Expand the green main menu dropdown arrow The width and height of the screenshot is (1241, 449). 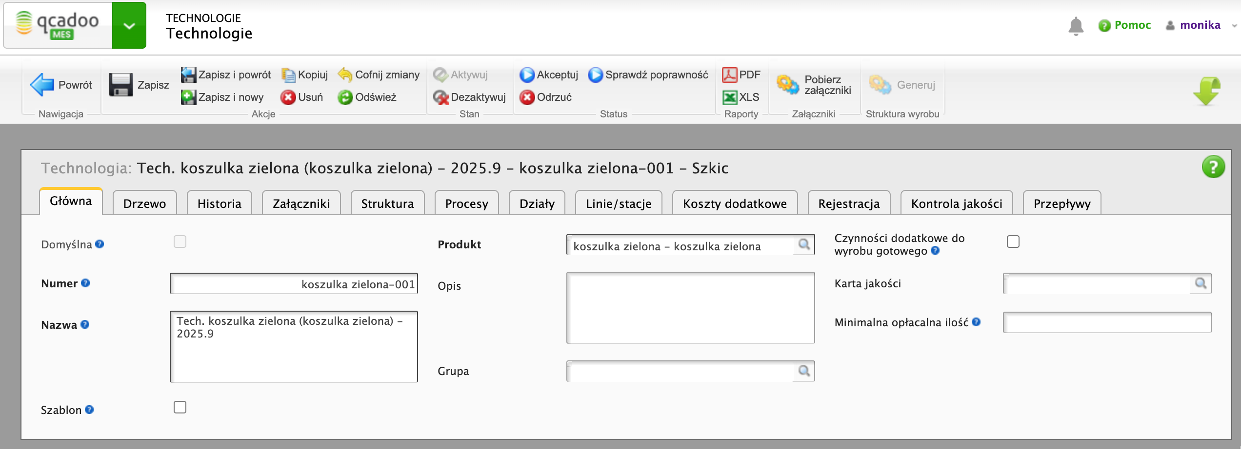pyautogui.click(x=129, y=25)
